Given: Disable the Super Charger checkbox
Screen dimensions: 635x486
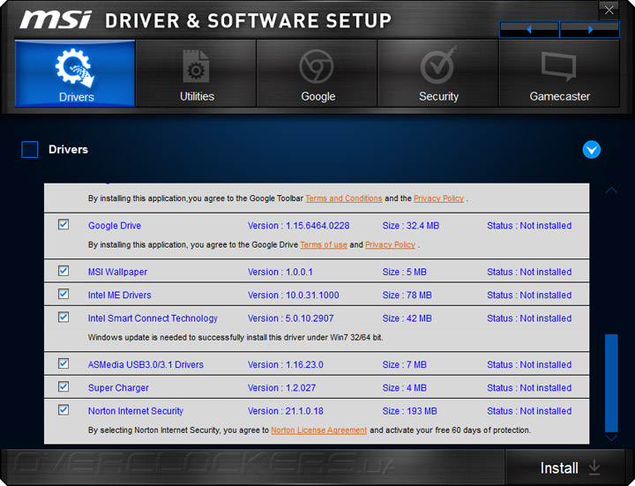Looking at the screenshot, I should pos(63,387).
